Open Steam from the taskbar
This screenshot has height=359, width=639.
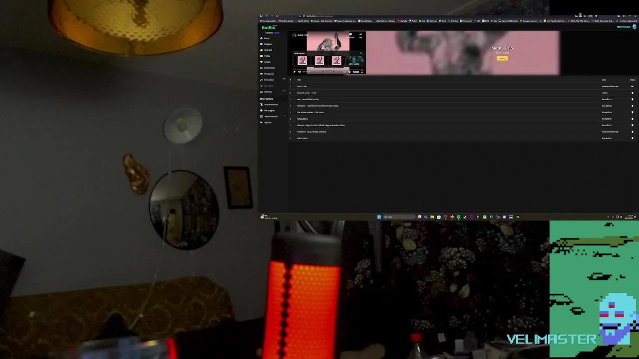tap(465, 217)
